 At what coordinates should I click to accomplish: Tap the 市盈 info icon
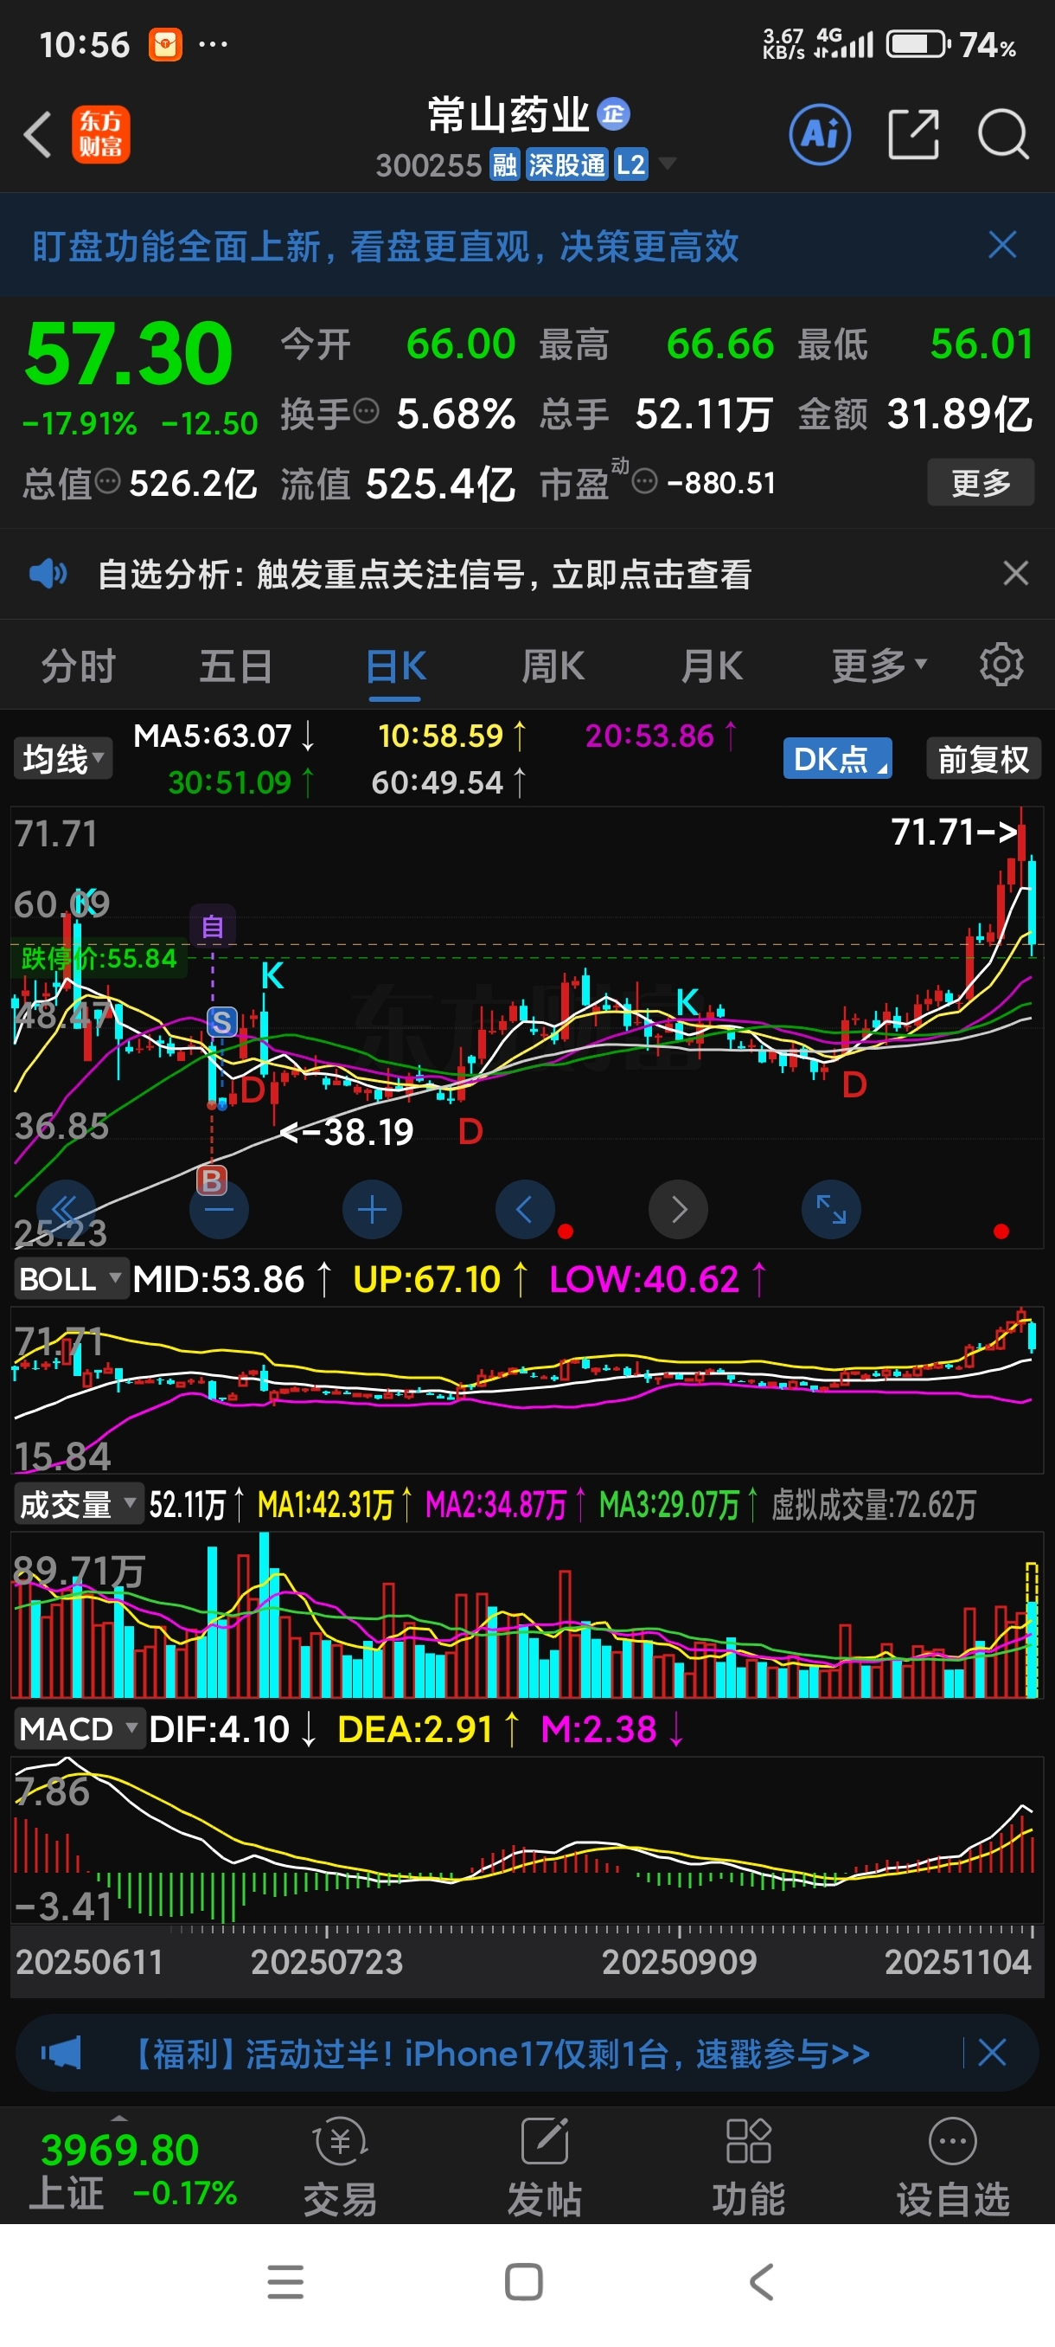click(643, 481)
